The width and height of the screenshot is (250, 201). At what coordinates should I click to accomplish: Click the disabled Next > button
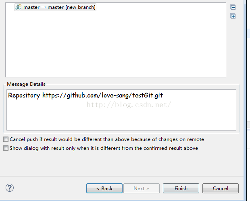141,188
